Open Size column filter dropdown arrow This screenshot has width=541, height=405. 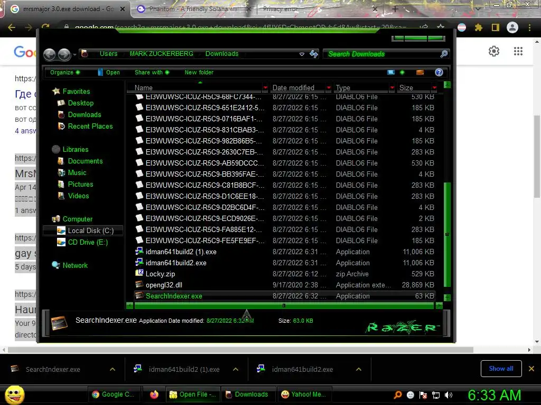[x=435, y=88]
